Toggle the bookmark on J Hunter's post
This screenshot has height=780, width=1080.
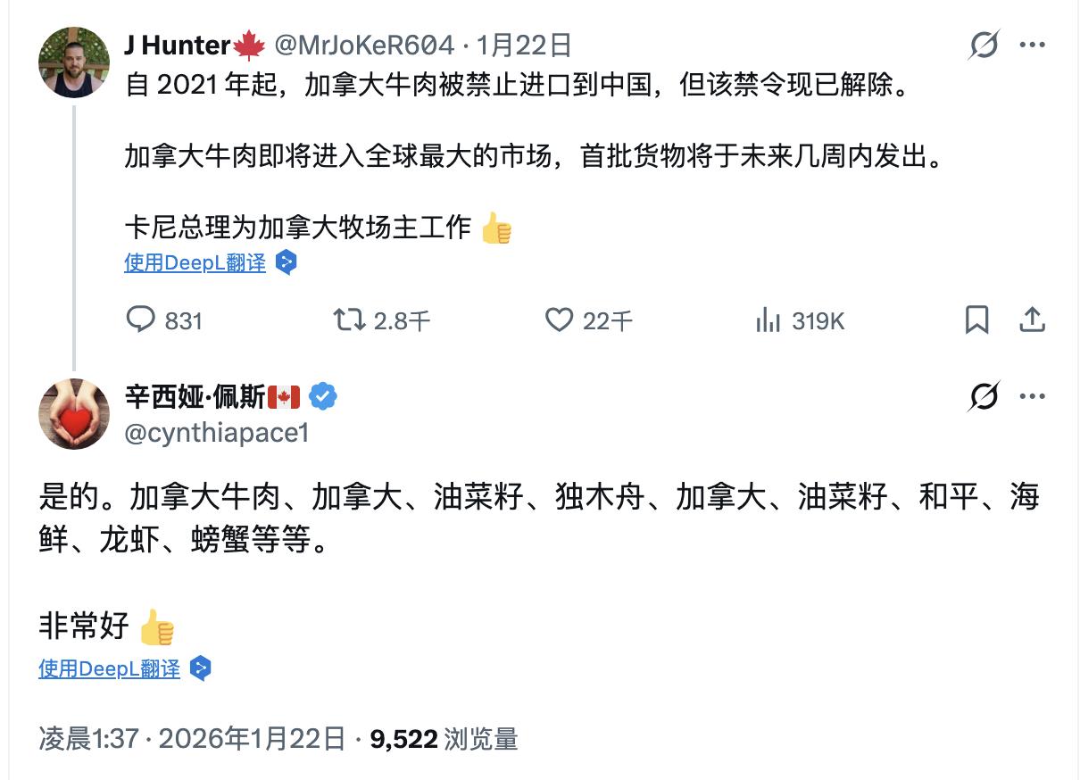pos(978,320)
